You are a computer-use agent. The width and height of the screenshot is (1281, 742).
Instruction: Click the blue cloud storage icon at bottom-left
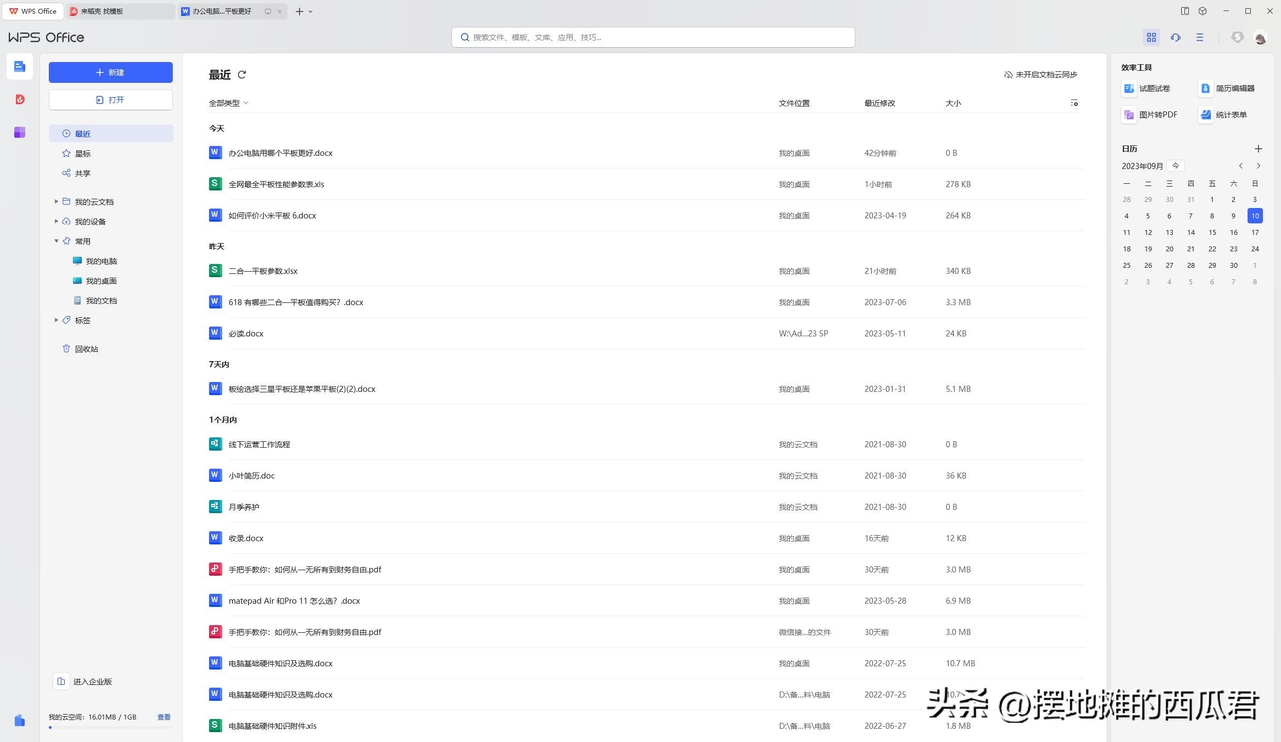coord(20,720)
